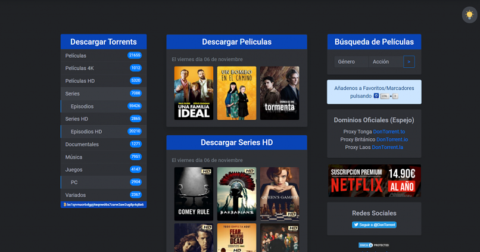This screenshot has height=252, width=480.
Task: Open the Documentales category
Action: (x=104, y=144)
